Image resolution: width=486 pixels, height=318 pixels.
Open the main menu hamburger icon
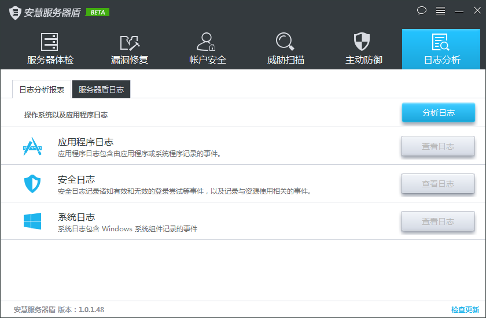tap(440, 10)
